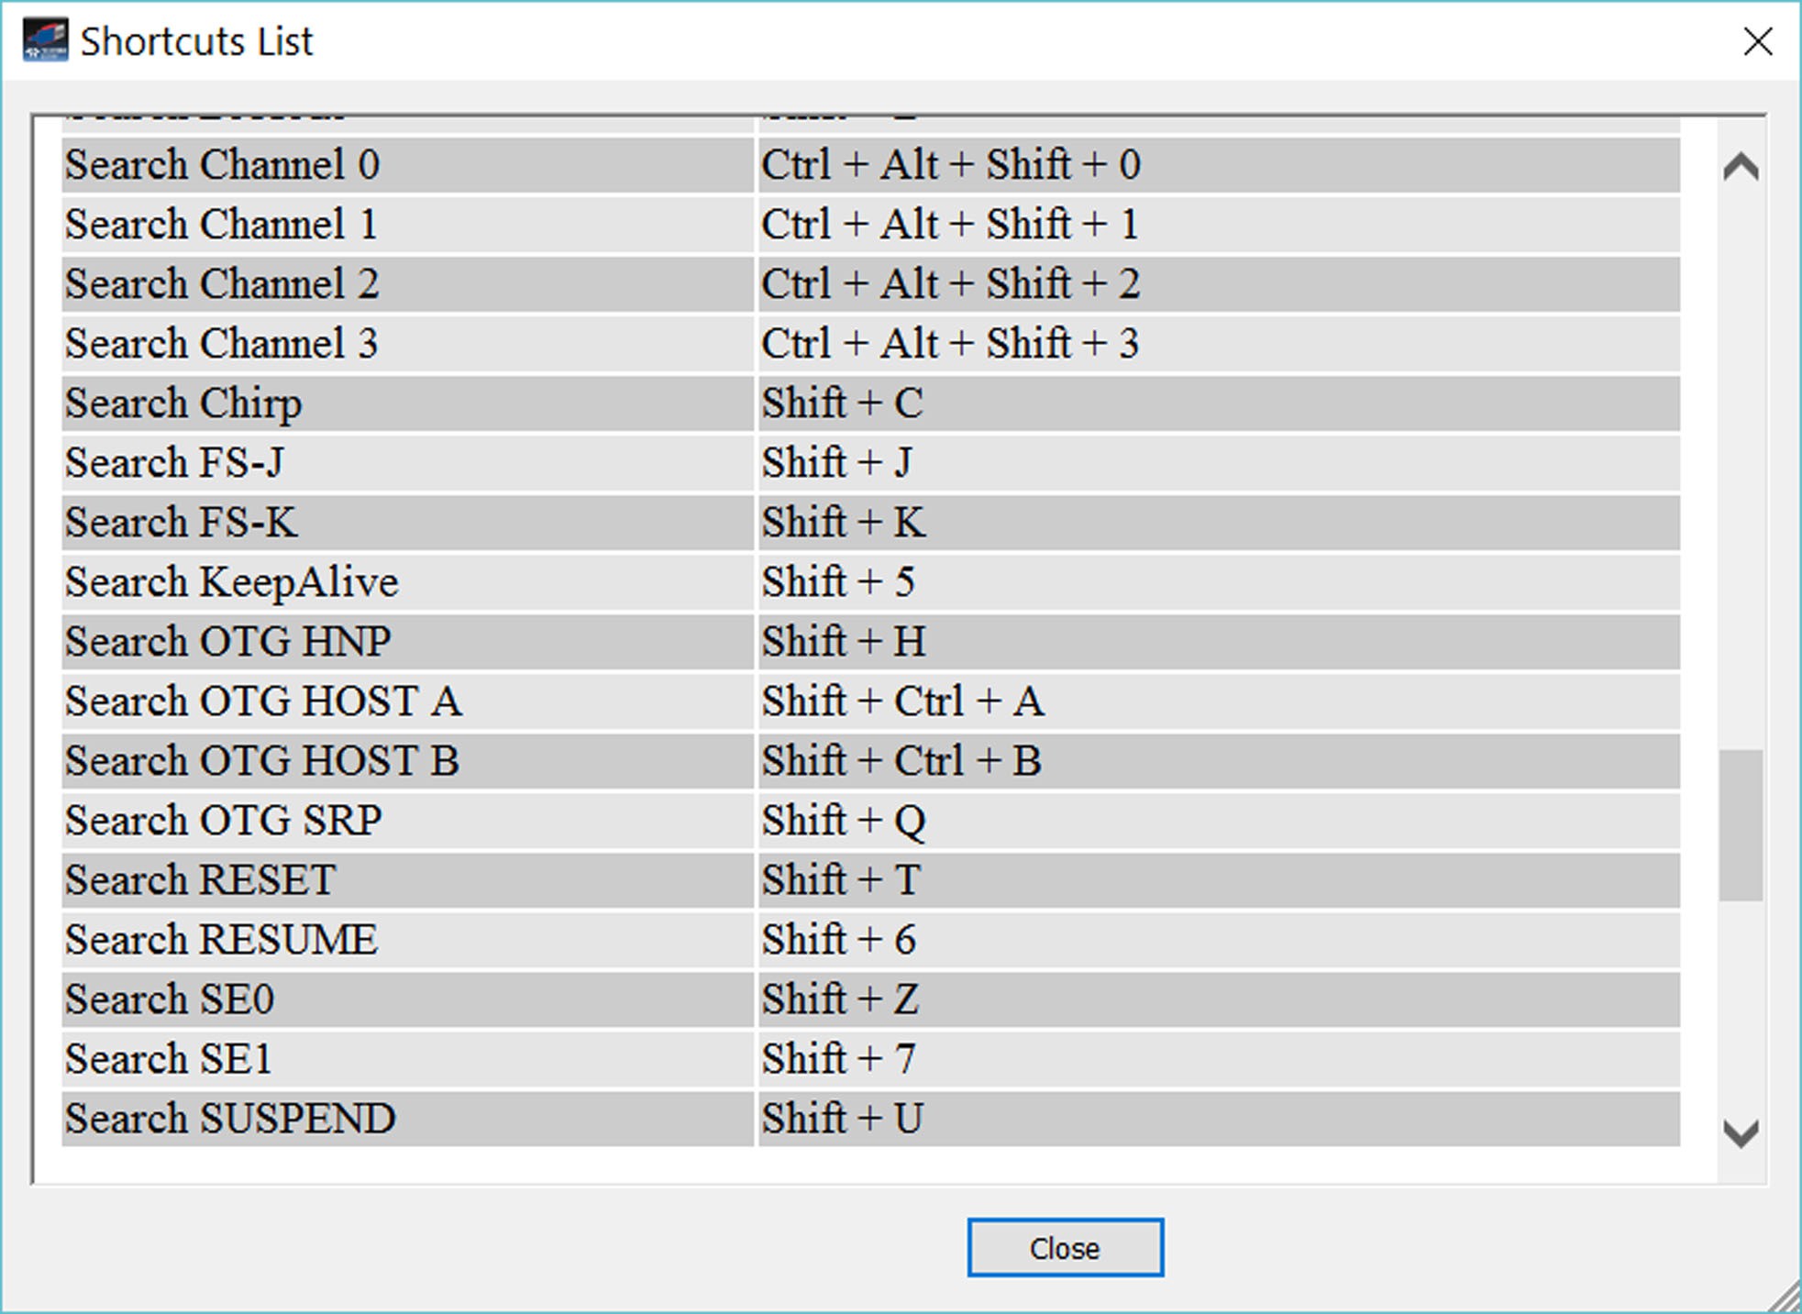Select the Search Channel 0 row
Screen dimensions: 1802x1314
[870, 165]
